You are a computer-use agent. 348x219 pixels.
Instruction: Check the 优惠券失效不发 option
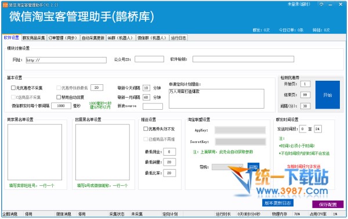(146, 129)
